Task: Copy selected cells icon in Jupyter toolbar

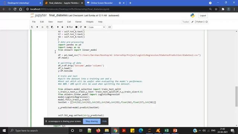Action: pos(47,27)
